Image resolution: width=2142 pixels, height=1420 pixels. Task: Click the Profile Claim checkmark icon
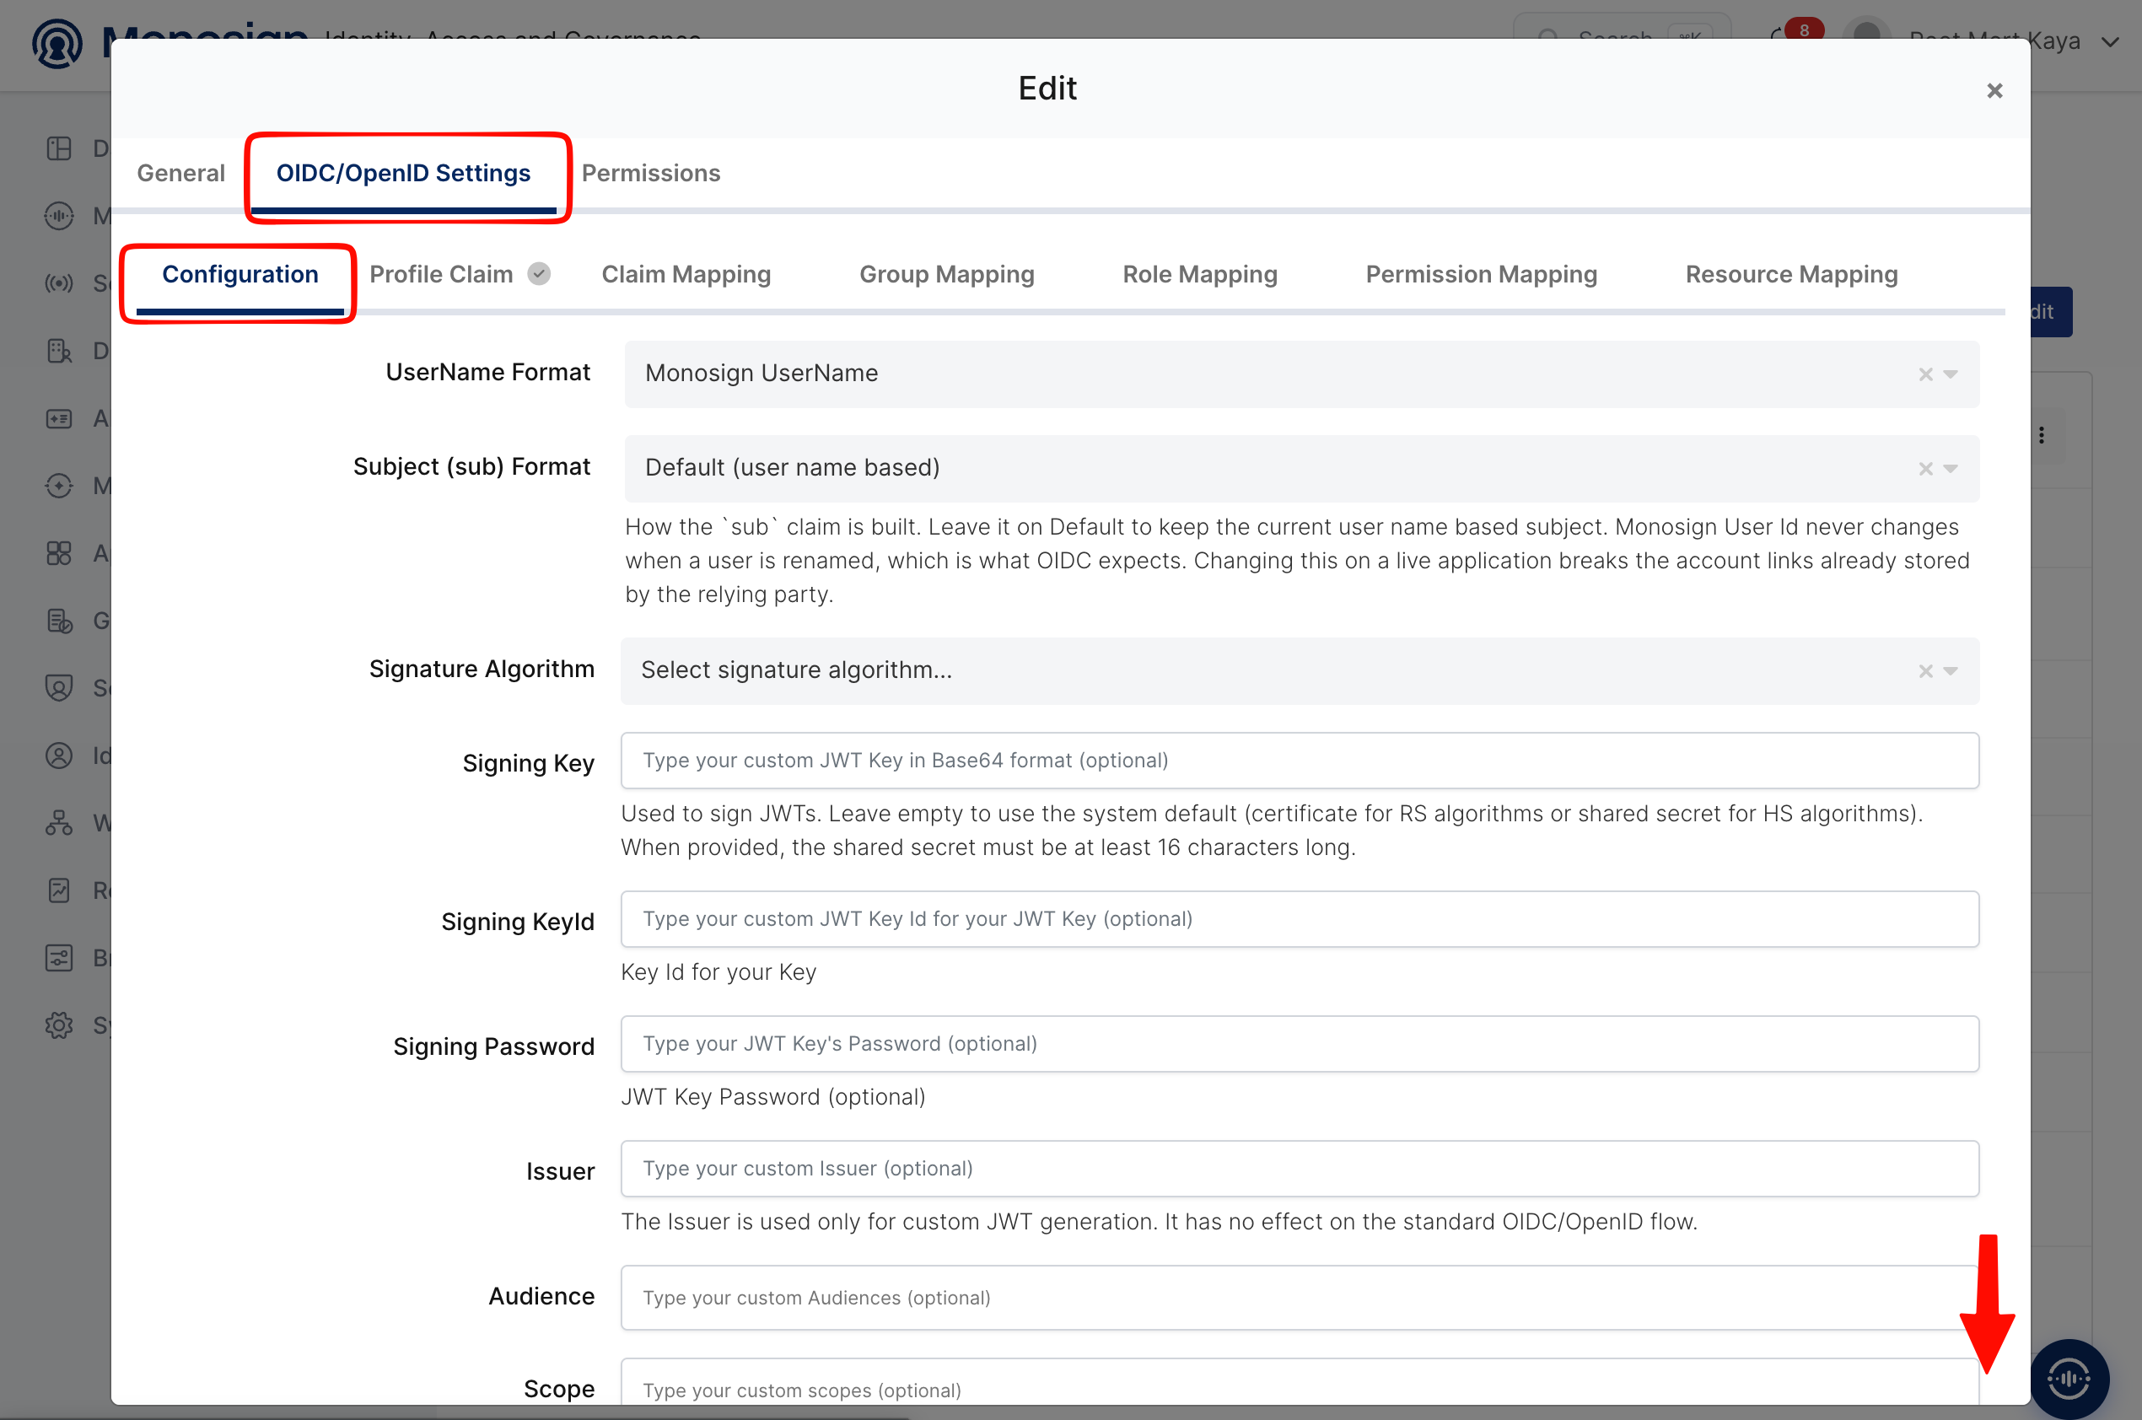click(x=539, y=273)
